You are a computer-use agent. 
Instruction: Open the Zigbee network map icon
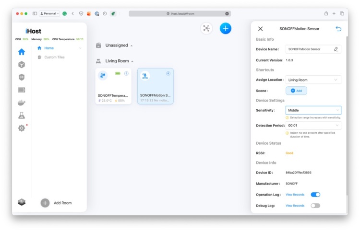click(206, 28)
